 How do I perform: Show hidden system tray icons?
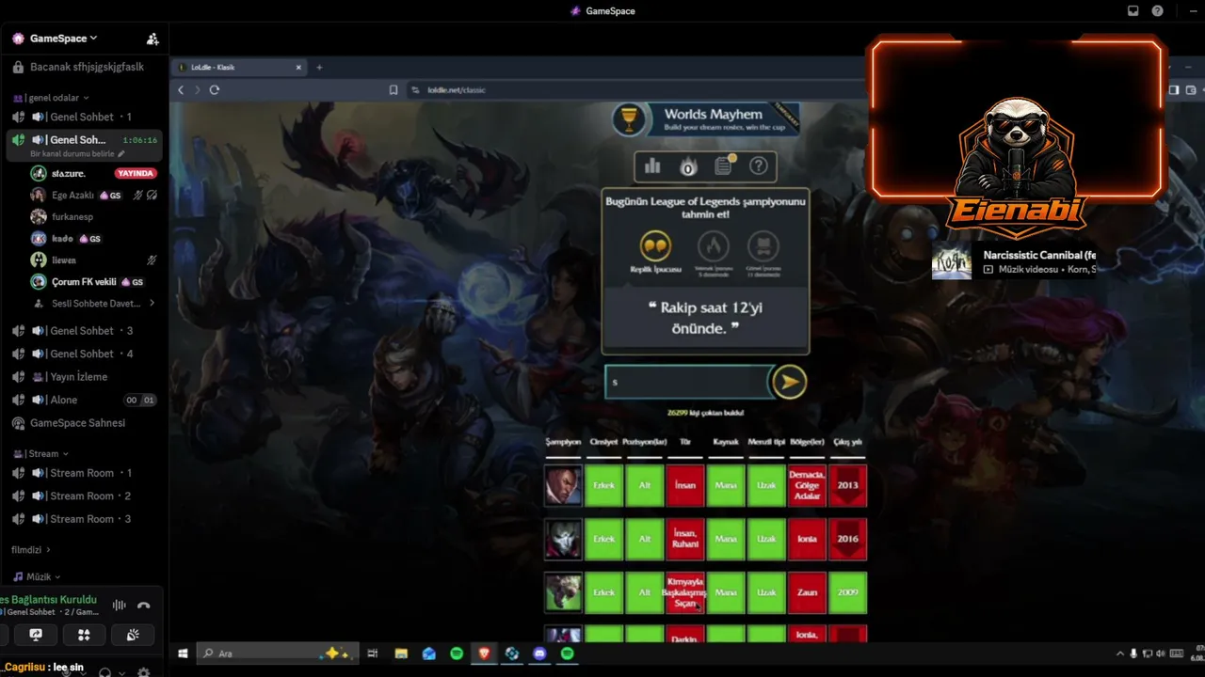[x=1120, y=653]
